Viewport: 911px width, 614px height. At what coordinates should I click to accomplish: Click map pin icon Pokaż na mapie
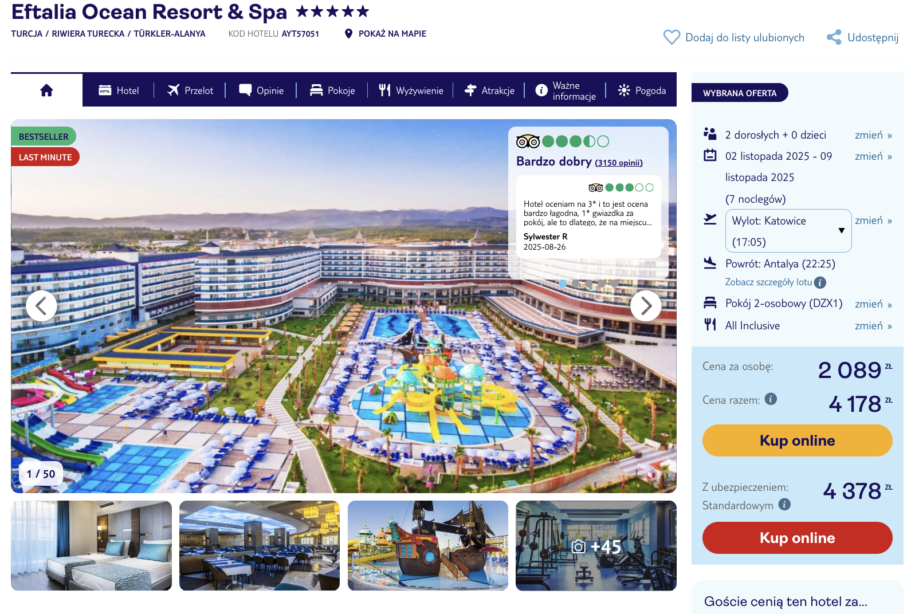coord(348,34)
